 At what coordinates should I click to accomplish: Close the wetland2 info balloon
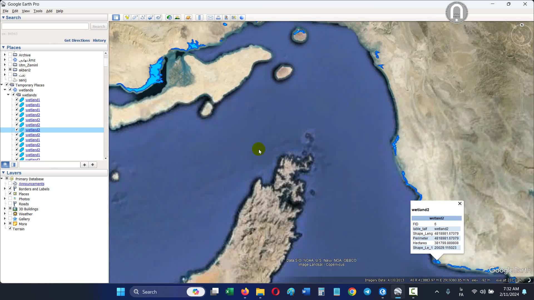[x=460, y=204]
